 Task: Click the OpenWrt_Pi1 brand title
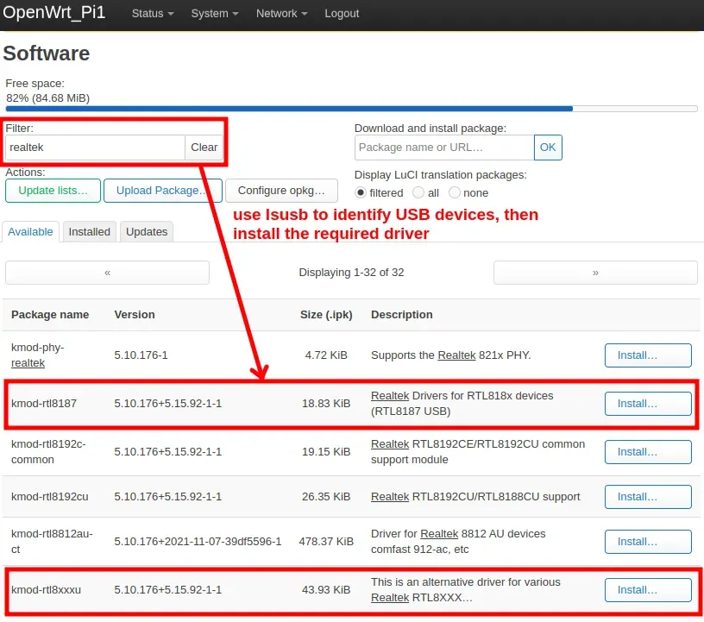pyautogui.click(x=54, y=12)
